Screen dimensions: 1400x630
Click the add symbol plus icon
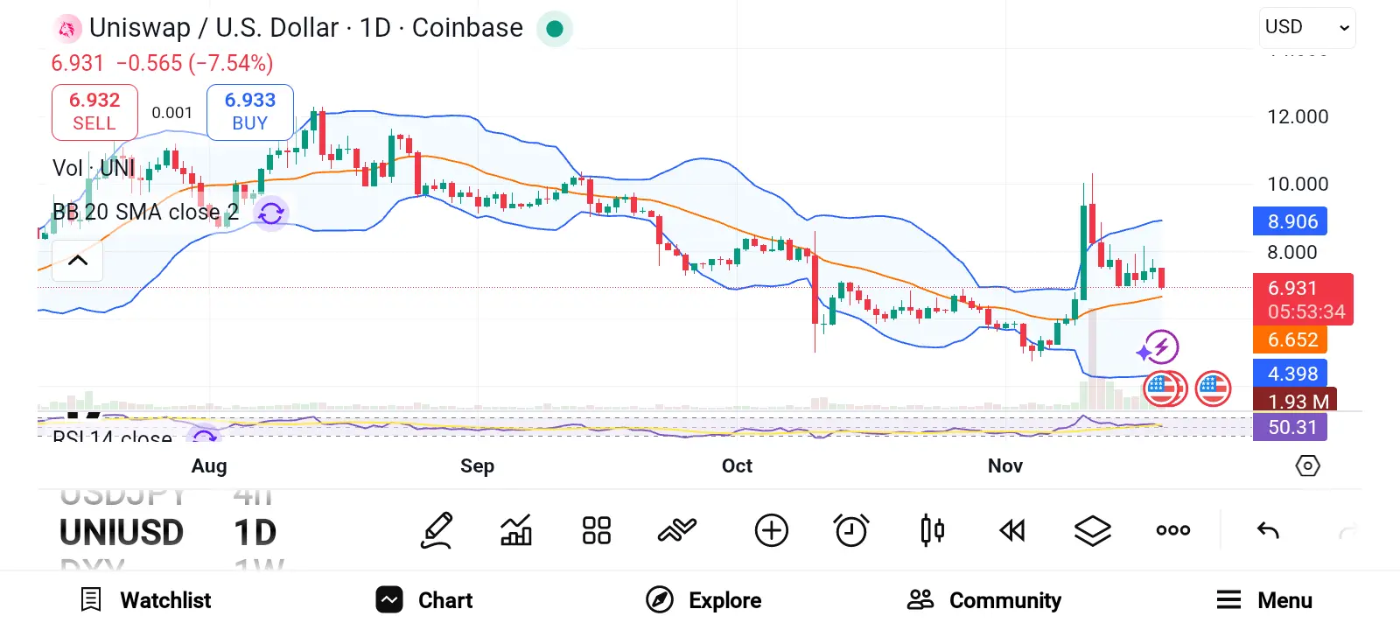coord(771,530)
